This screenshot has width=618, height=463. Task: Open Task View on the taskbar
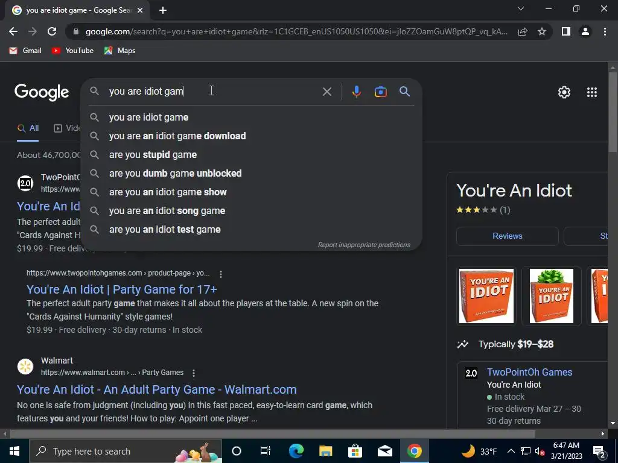(266, 451)
